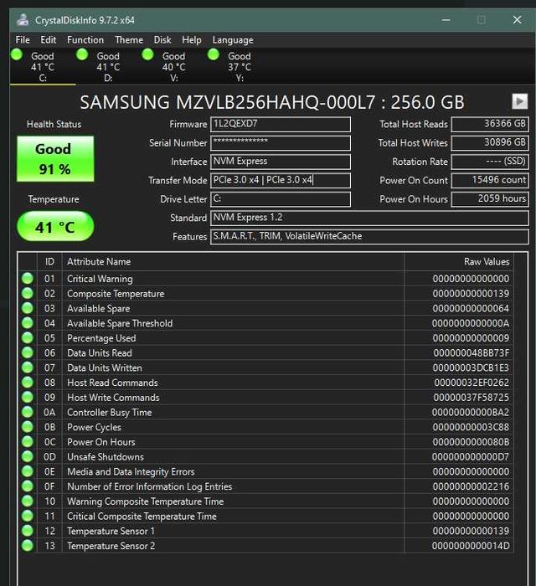Viewport: 536px width, 586px height.
Task: Click status dot of Temperature Sensor 1 row
Action: 28,531
